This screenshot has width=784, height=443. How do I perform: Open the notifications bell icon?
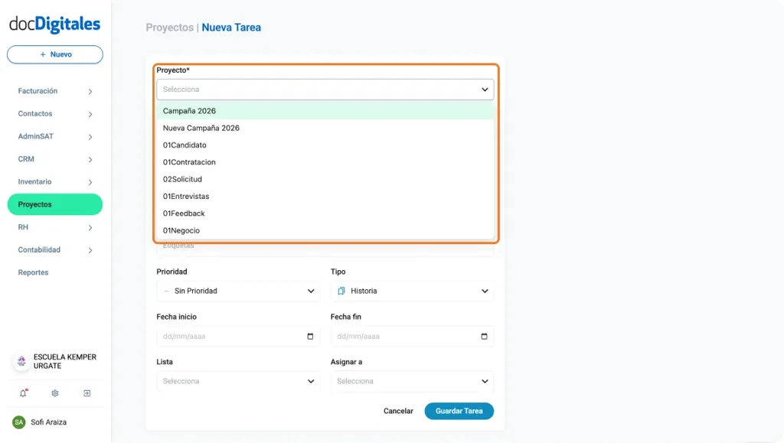22,393
